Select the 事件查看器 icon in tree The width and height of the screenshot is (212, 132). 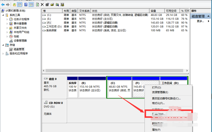point(11,24)
